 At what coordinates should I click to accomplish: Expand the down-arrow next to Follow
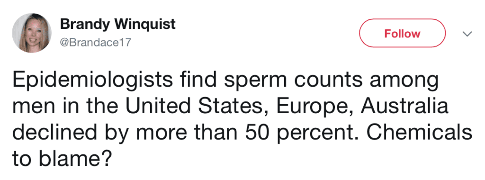pos(467,34)
